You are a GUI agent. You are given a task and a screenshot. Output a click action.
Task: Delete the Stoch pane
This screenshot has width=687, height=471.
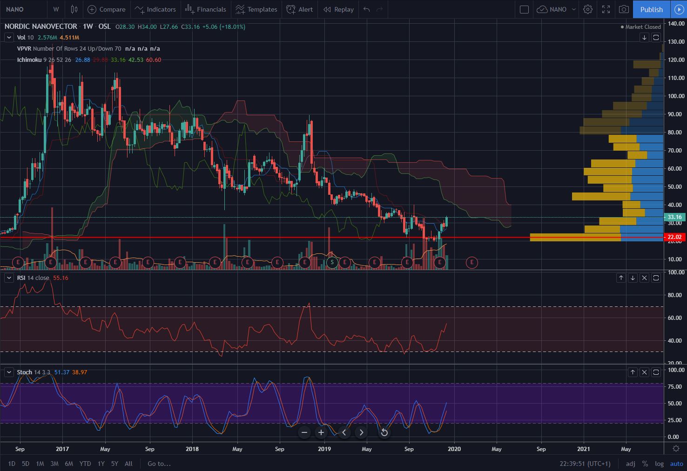point(644,372)
